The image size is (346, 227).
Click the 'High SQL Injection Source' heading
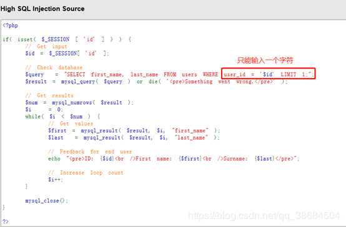pyautogui.click(x=42, y=9)
